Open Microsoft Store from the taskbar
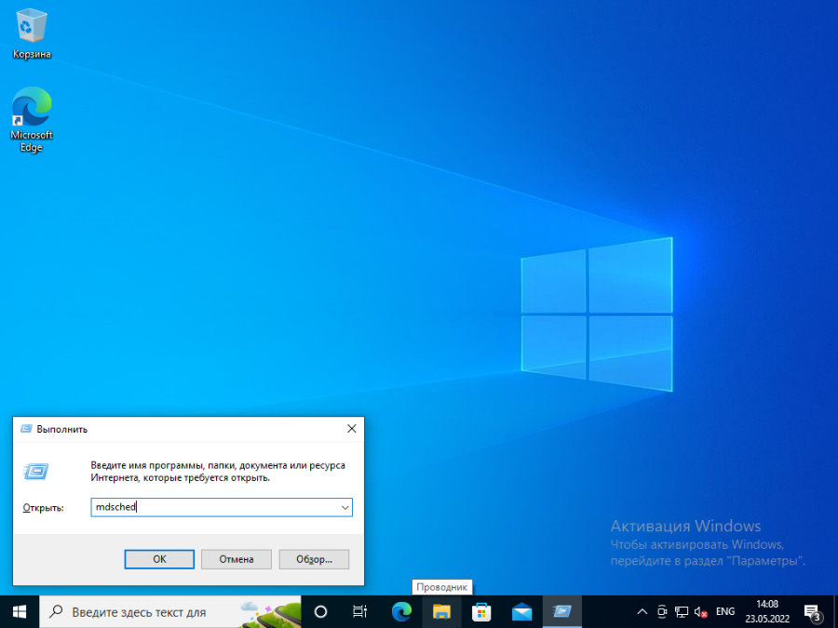Viewport: 838px width, 628px height. tap(481, 612)
